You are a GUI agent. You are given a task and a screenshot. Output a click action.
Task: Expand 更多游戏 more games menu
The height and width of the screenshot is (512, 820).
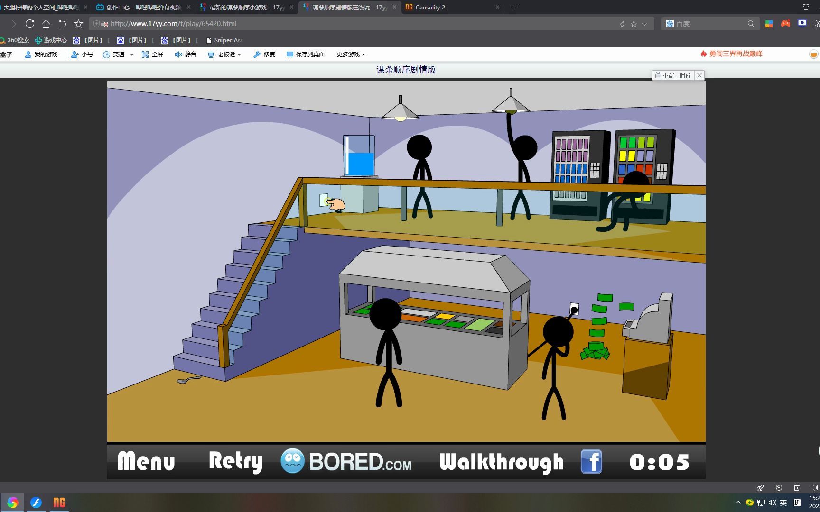point(351,55)
